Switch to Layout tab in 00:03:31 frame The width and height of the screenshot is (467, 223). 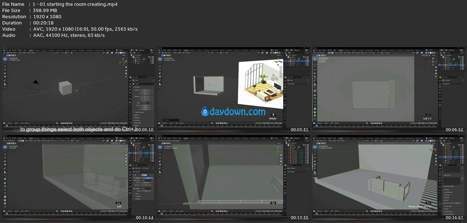(186, 50)
